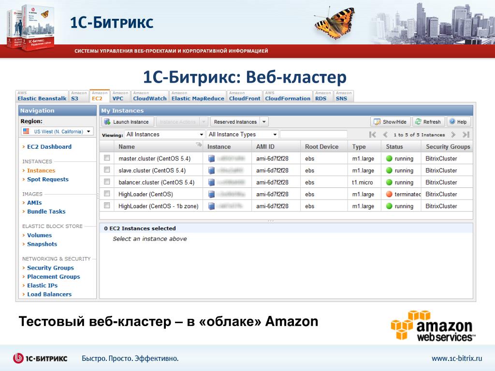Switch to the CloudFormation tab
495x371 pixels.
(288, 96)
